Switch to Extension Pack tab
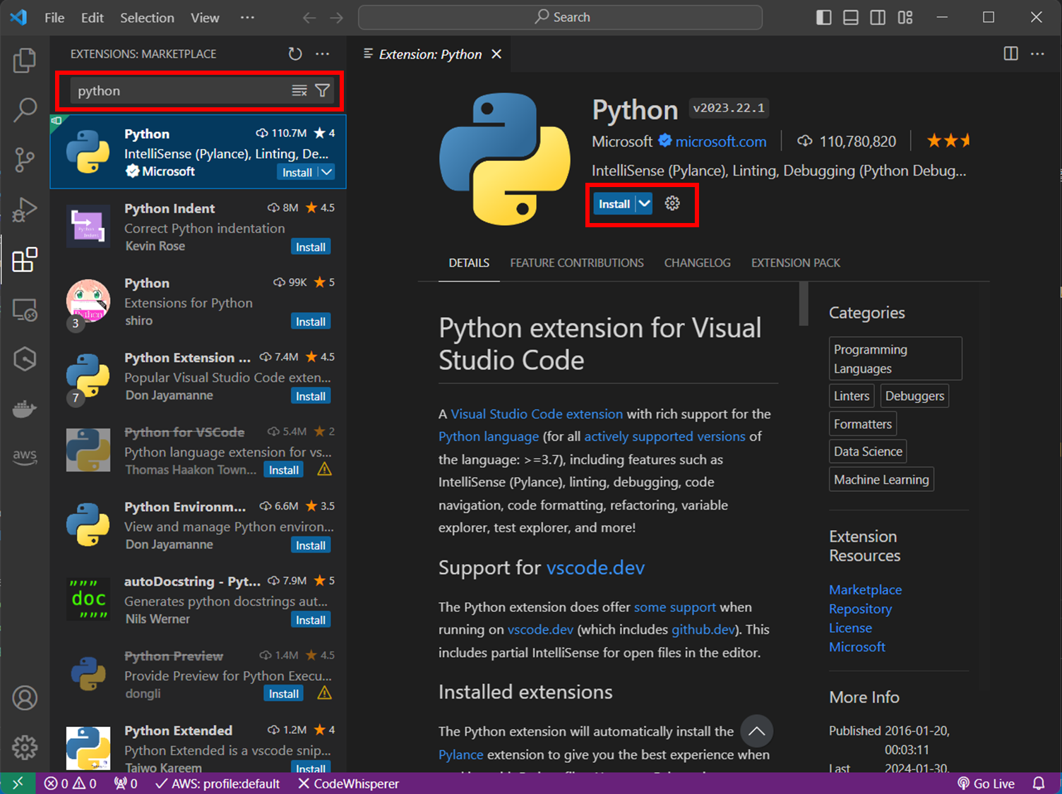 point(796,263)
